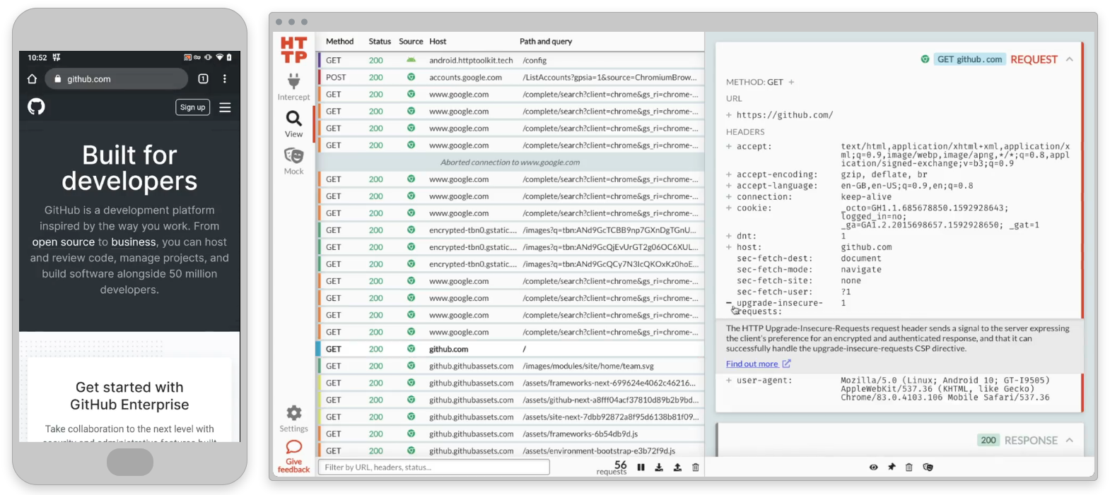
Task: Open the tab switcher in phone browser
Action: 203,78
